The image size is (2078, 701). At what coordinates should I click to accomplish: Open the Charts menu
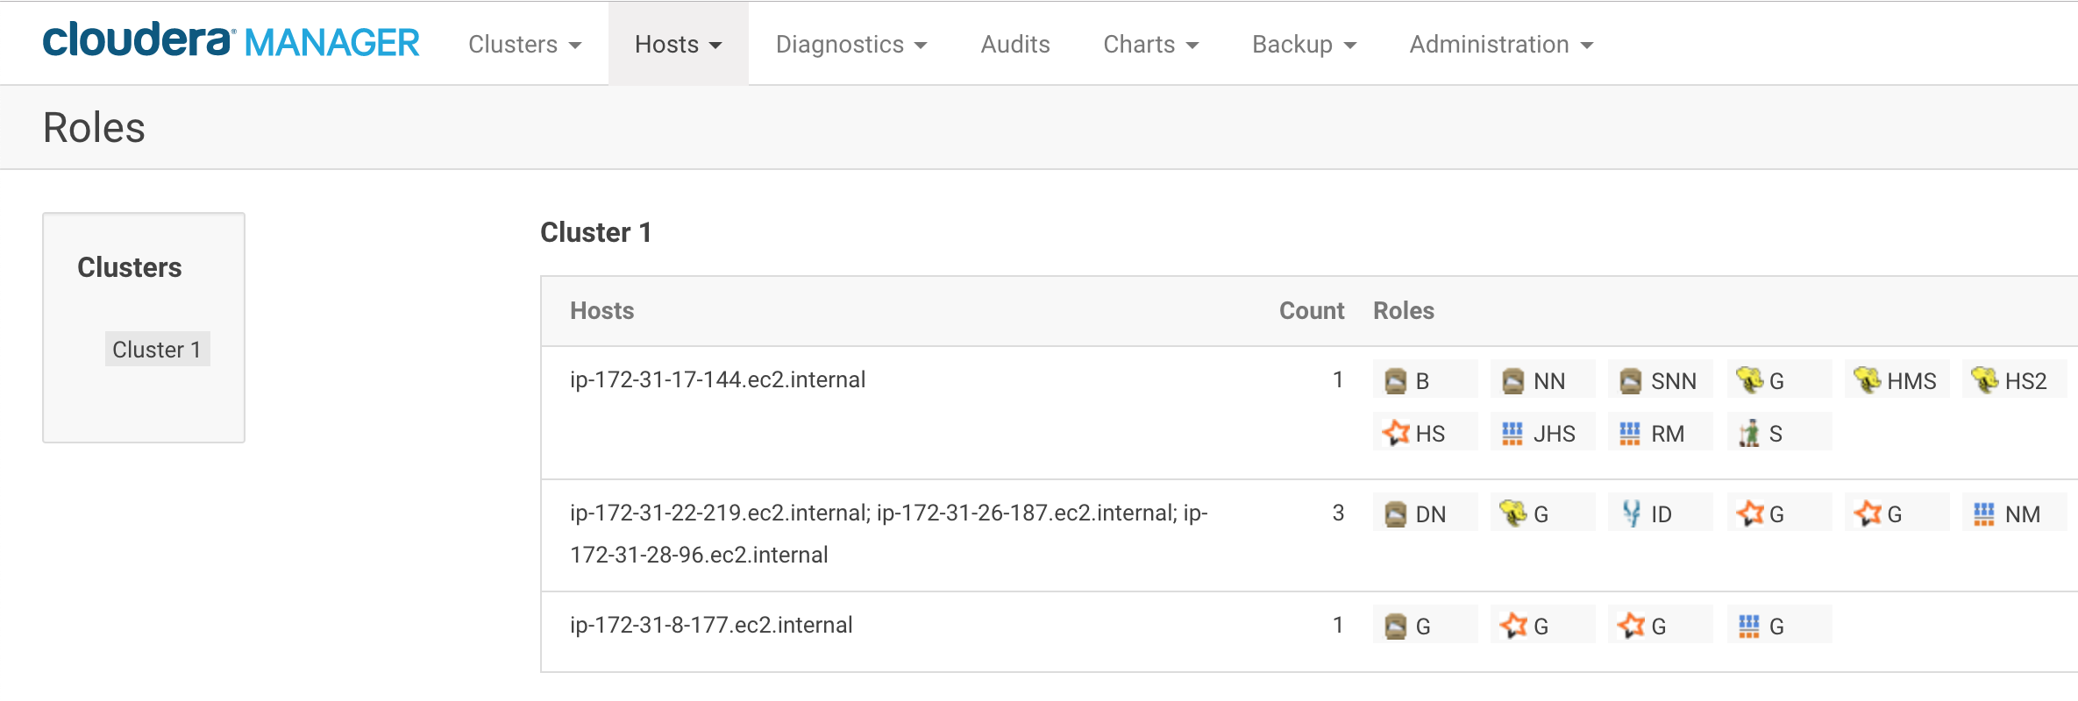click(1150, 44)
